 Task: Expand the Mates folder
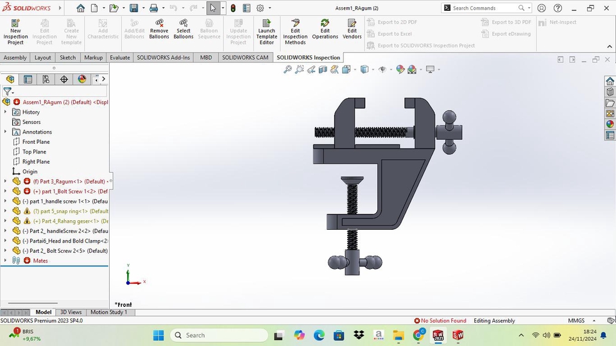[5, 261]
